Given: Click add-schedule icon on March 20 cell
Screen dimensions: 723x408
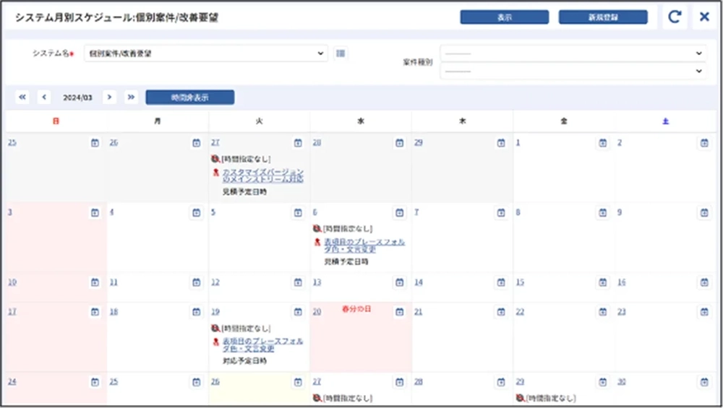Looking at the screenshot, I should (x=399, y=312).
